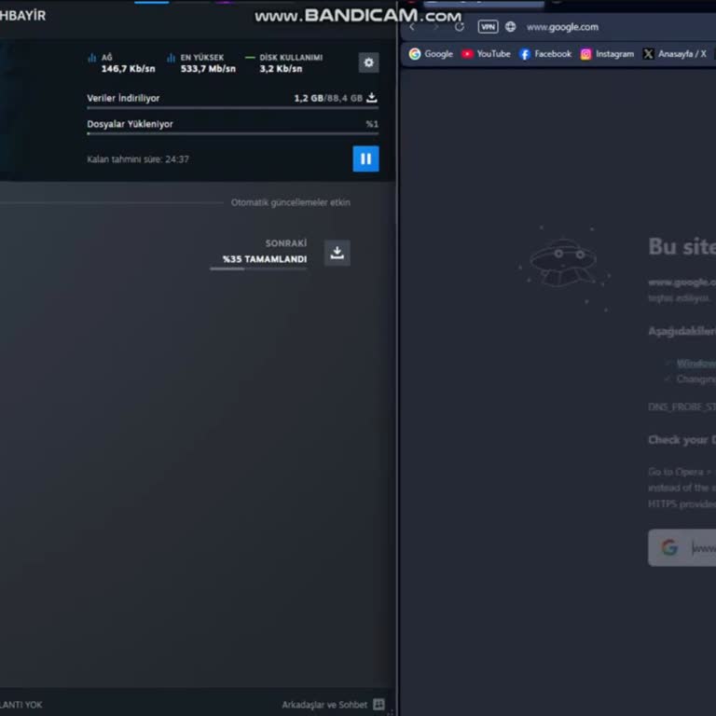Screen dimensions: 716x716
Task: Click the DİSK KULLANIMI stat
Action: pyautogui.click(x=284, y=63)
